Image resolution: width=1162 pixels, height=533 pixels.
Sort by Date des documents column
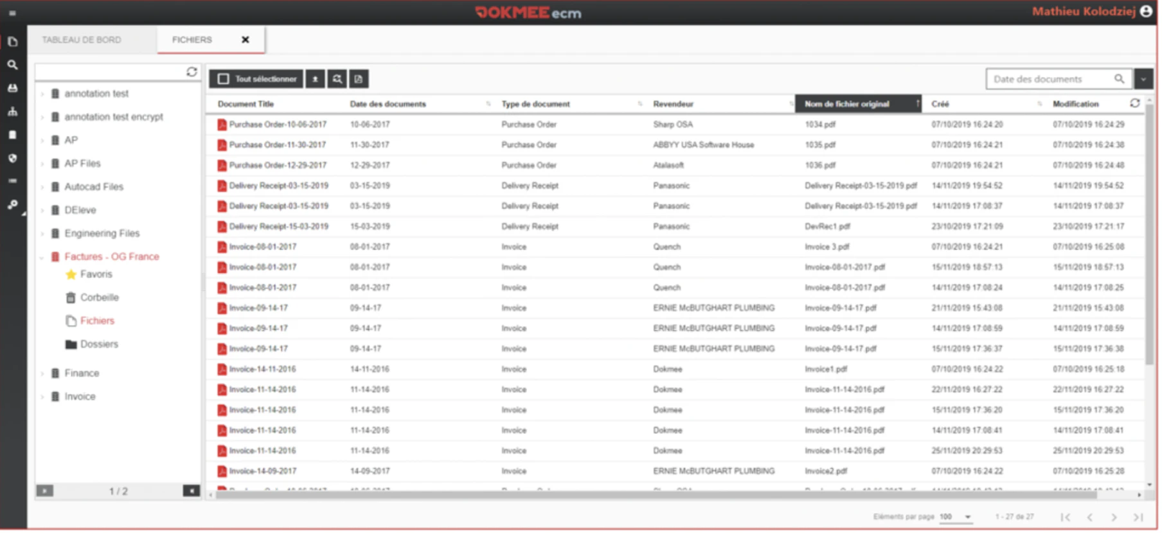[388, 104]
